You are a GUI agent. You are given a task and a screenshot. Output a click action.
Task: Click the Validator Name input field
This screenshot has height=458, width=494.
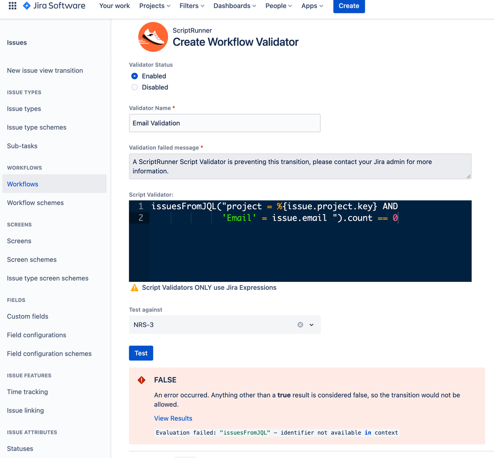[x=225, y=123]
